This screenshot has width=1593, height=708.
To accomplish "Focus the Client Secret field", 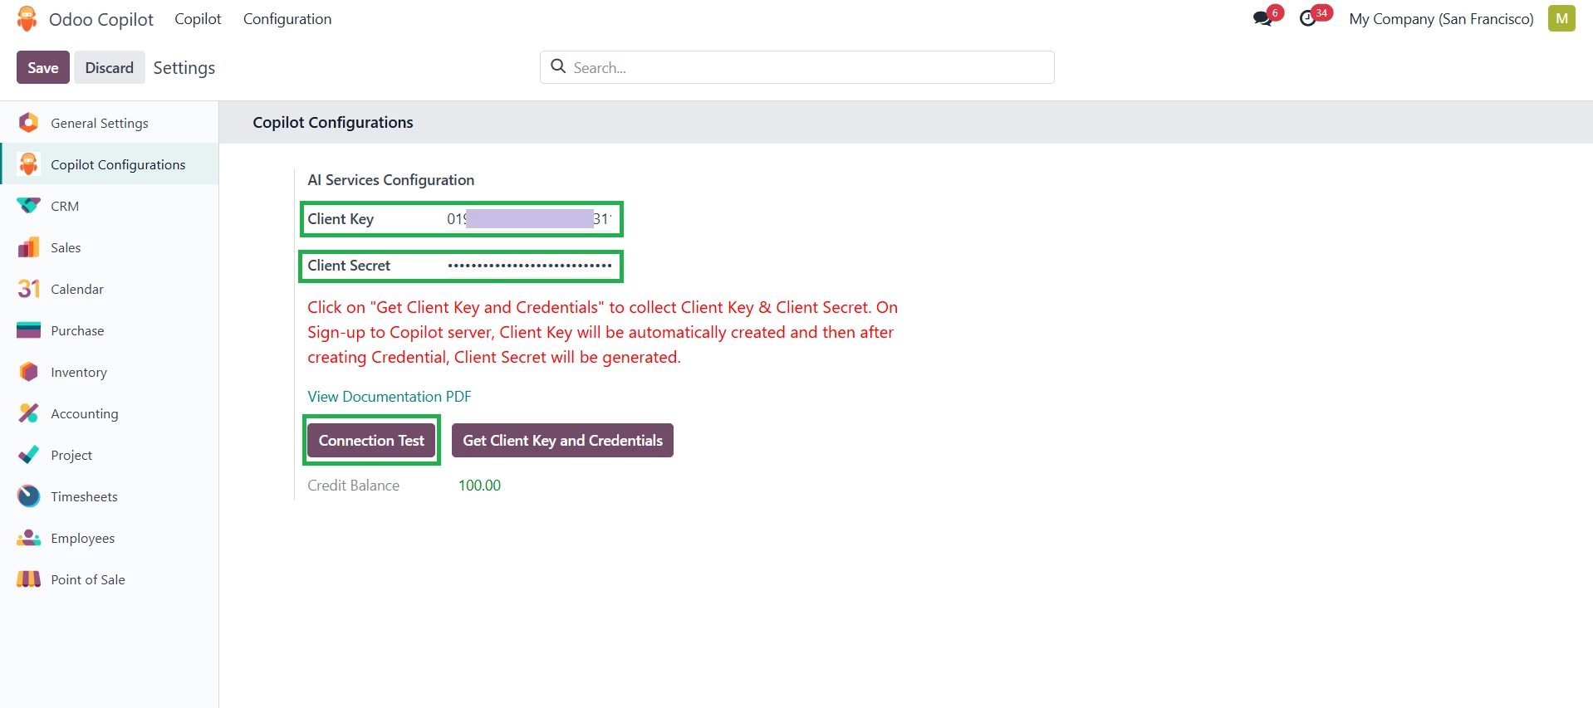I will coord(529,266).
